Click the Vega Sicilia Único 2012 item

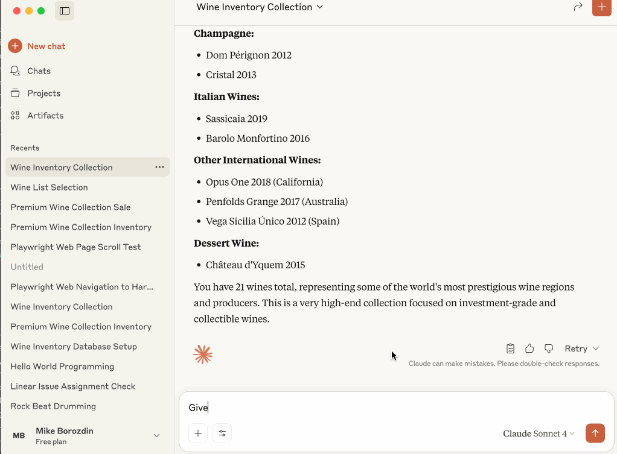273,221
